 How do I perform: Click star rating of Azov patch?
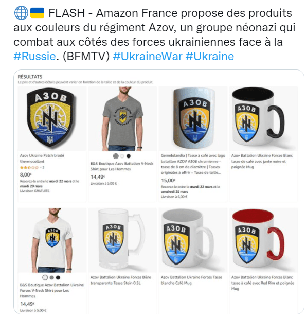pos(29,167)
